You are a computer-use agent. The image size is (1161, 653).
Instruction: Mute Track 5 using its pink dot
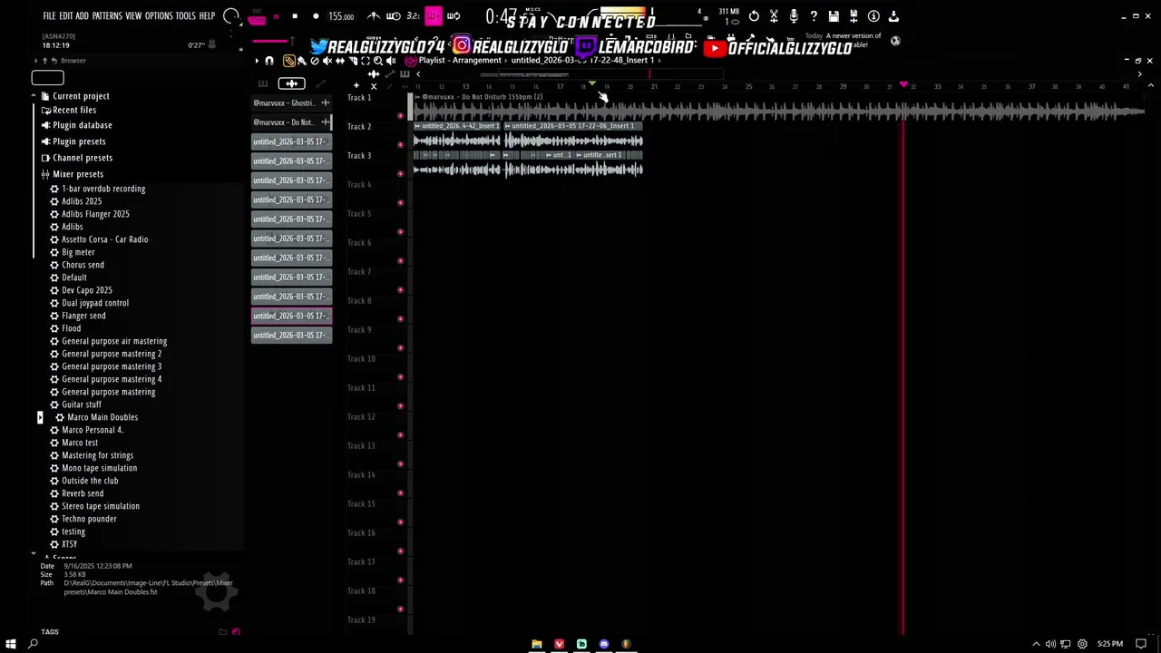pos(401,231)
